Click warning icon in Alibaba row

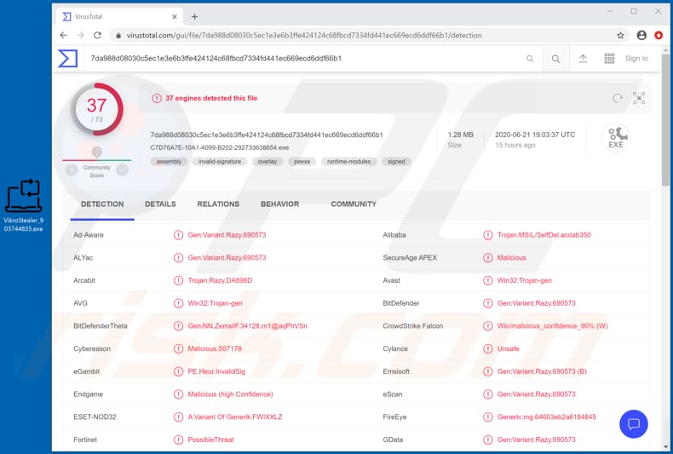pos(487,235)
